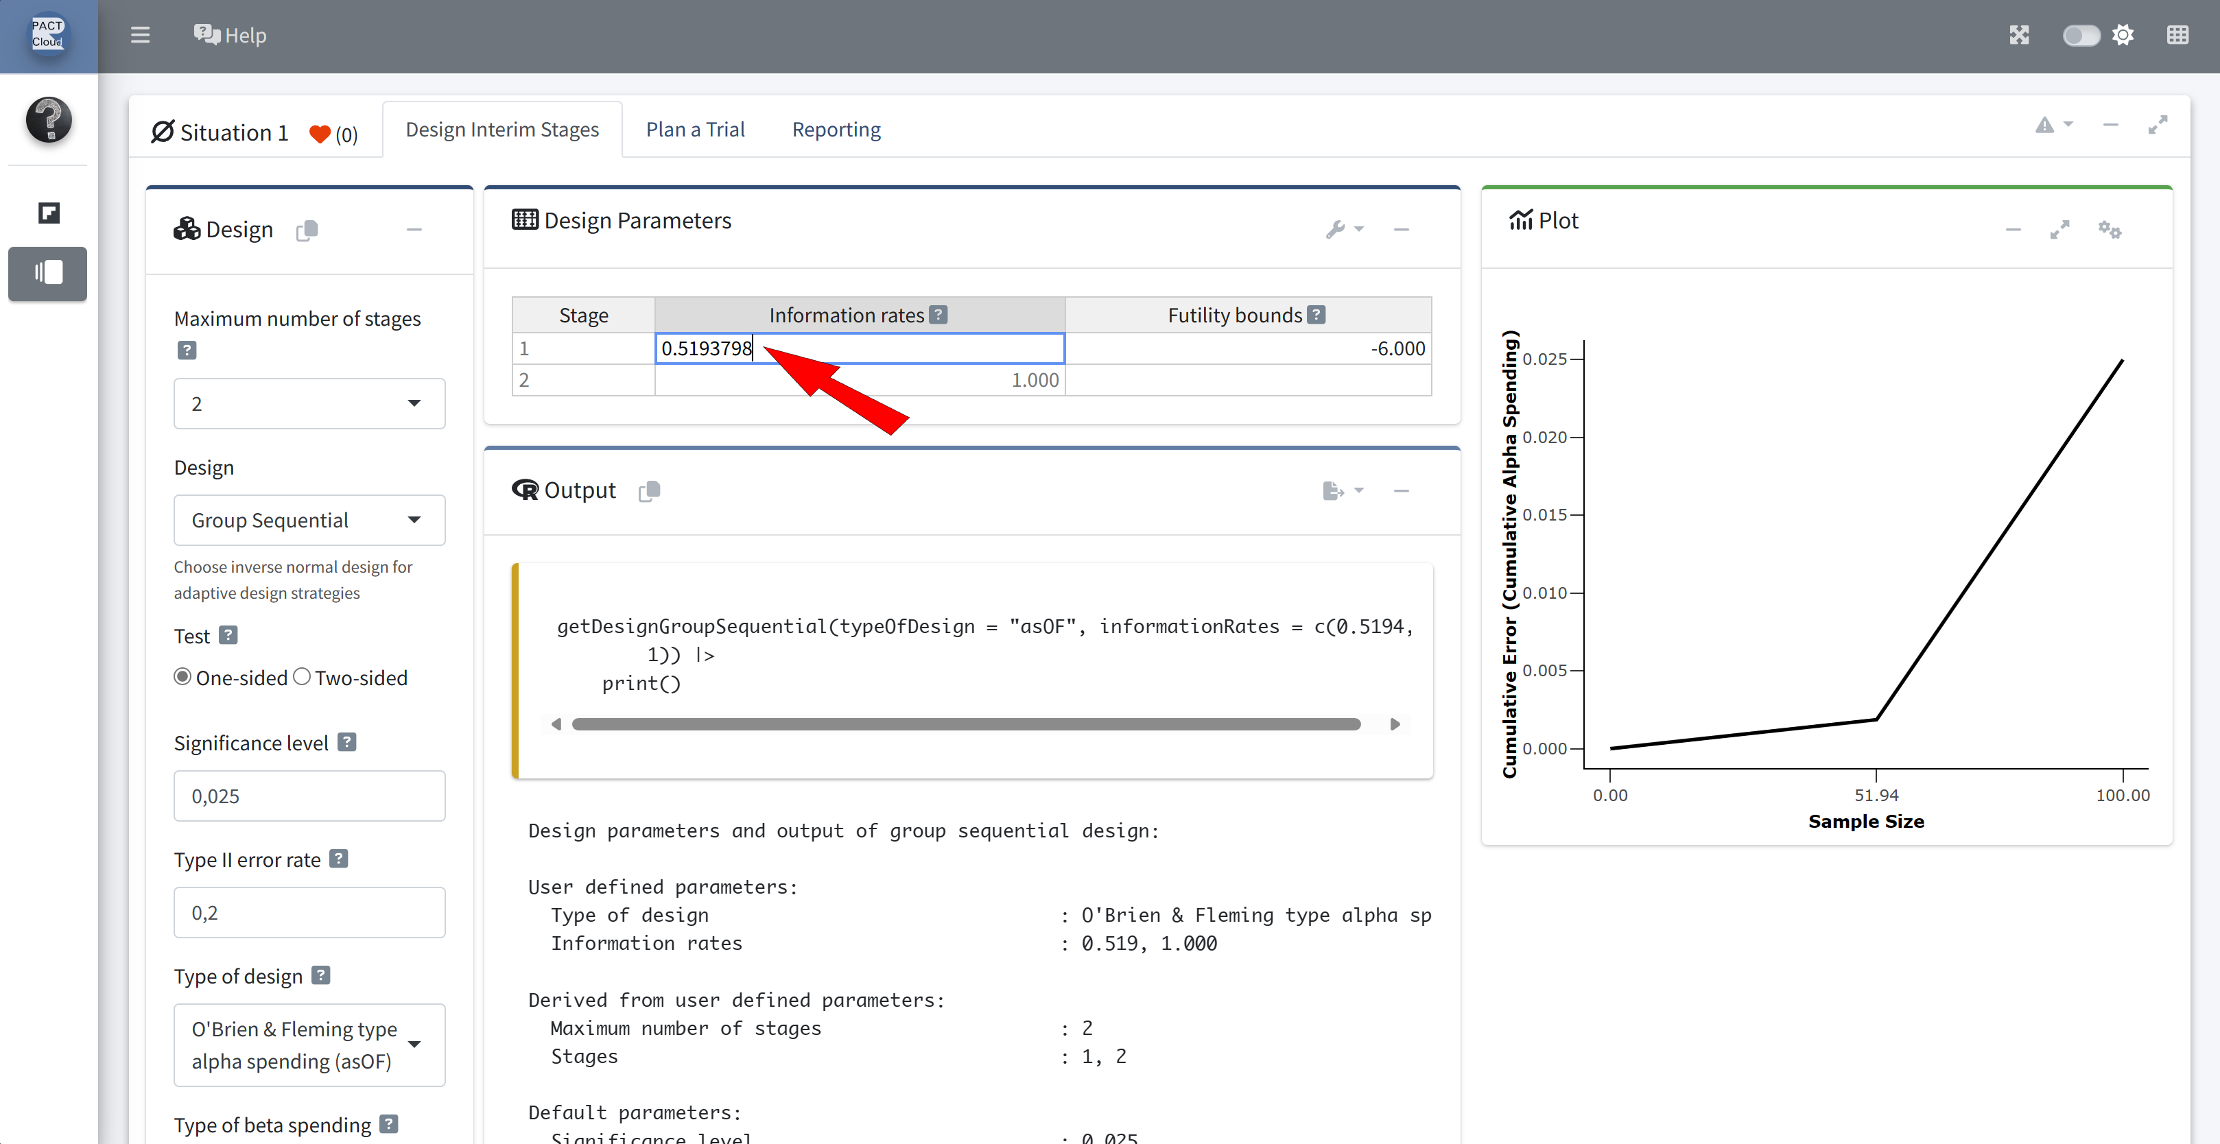Open the Group Sequential design dropdown
The image size is (2220, 1144).
tap(309, 519)
